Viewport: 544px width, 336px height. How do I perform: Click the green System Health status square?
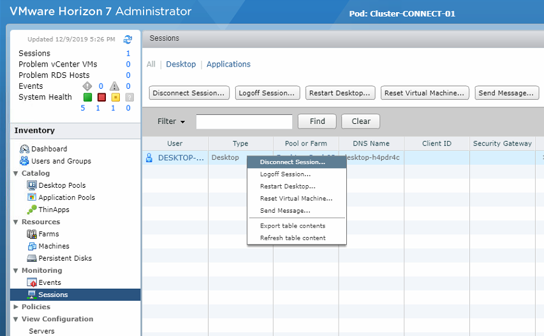(88, 97)
